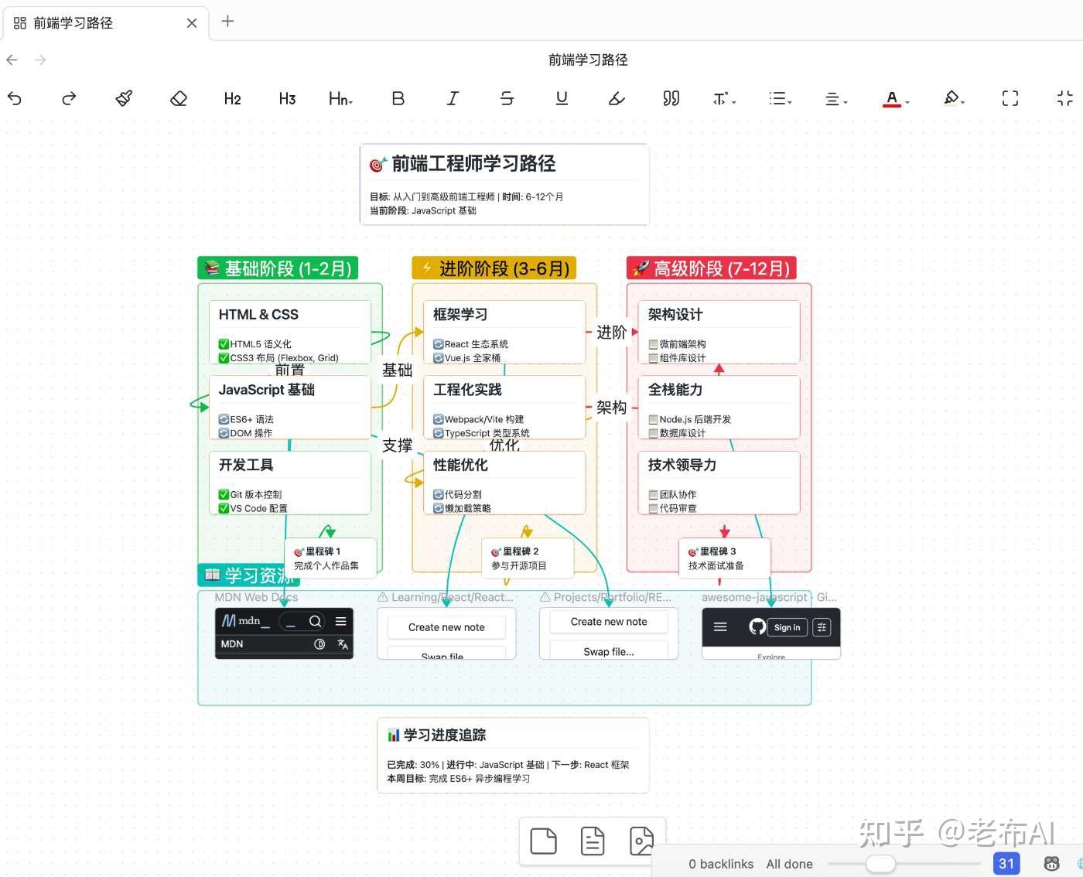Apply the highlighter pen tool
The height and width of the screenshot is (877, 1083).
click(x=617, y=98)
